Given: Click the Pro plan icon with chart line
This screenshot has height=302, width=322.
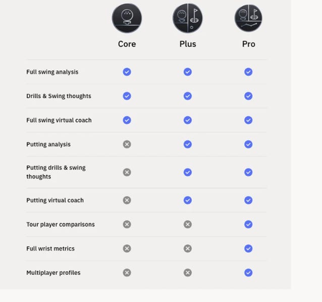Looking at the screenshot, I should coord(248,18).
